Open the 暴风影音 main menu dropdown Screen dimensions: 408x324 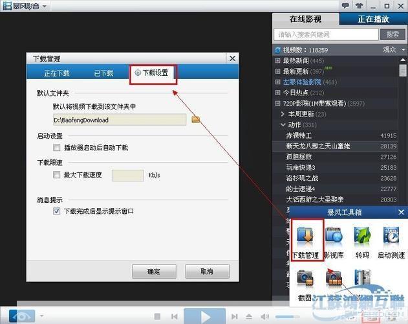coord(45,6)
